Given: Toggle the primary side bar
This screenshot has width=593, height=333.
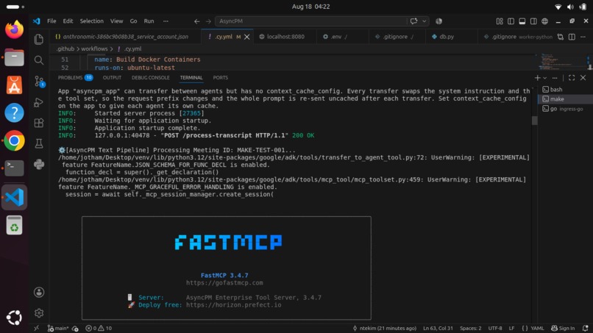Looking at the screenshot, I should [511, 21].
